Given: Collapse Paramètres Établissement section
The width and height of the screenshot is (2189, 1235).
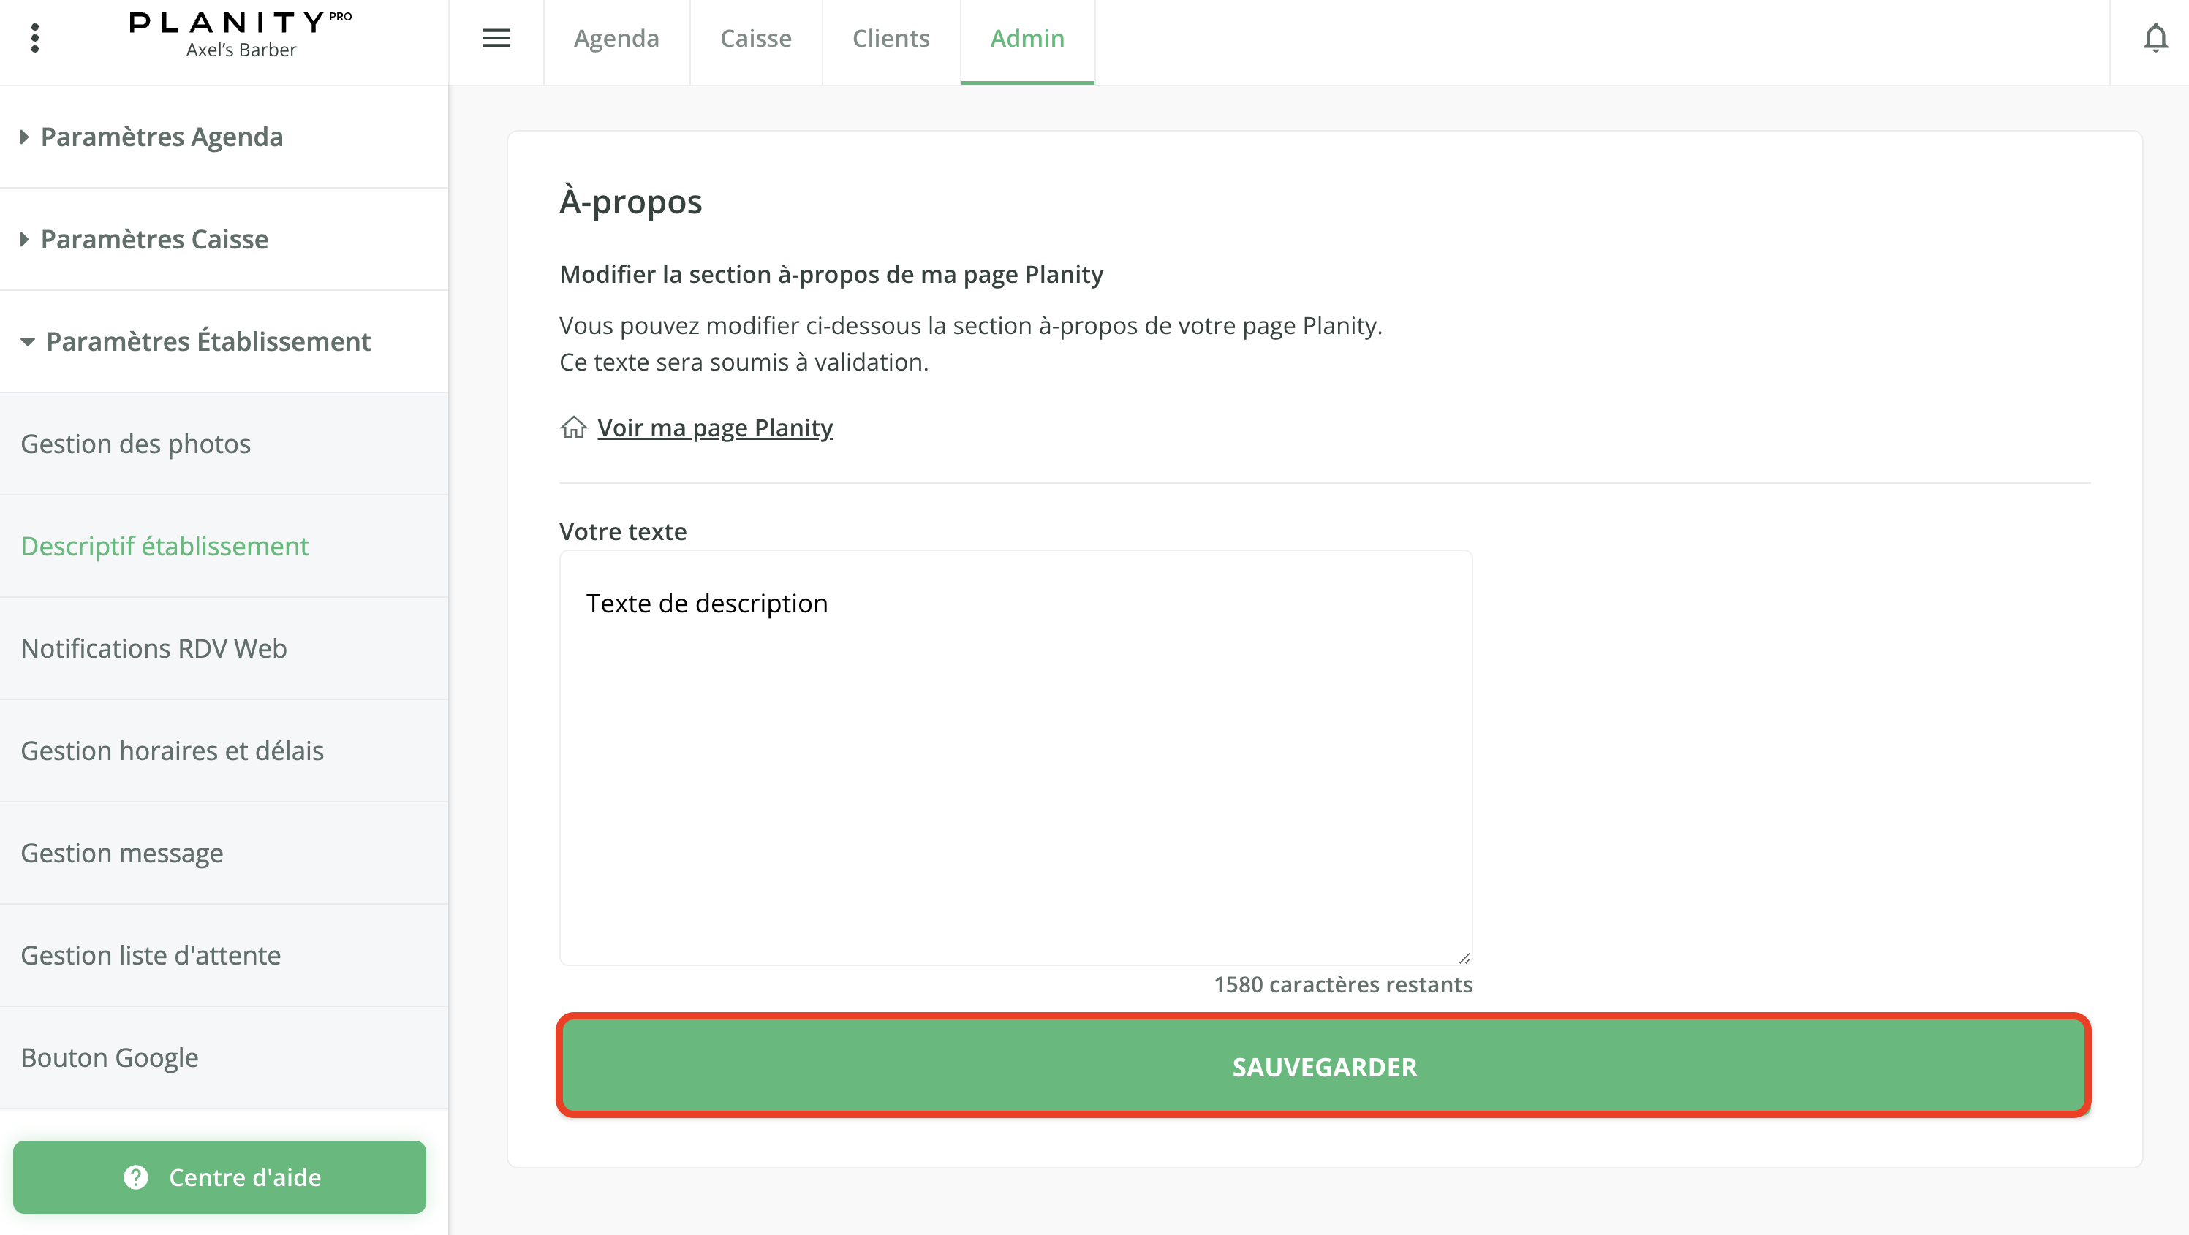Looking at the screenshot, I should coord(208,341).
